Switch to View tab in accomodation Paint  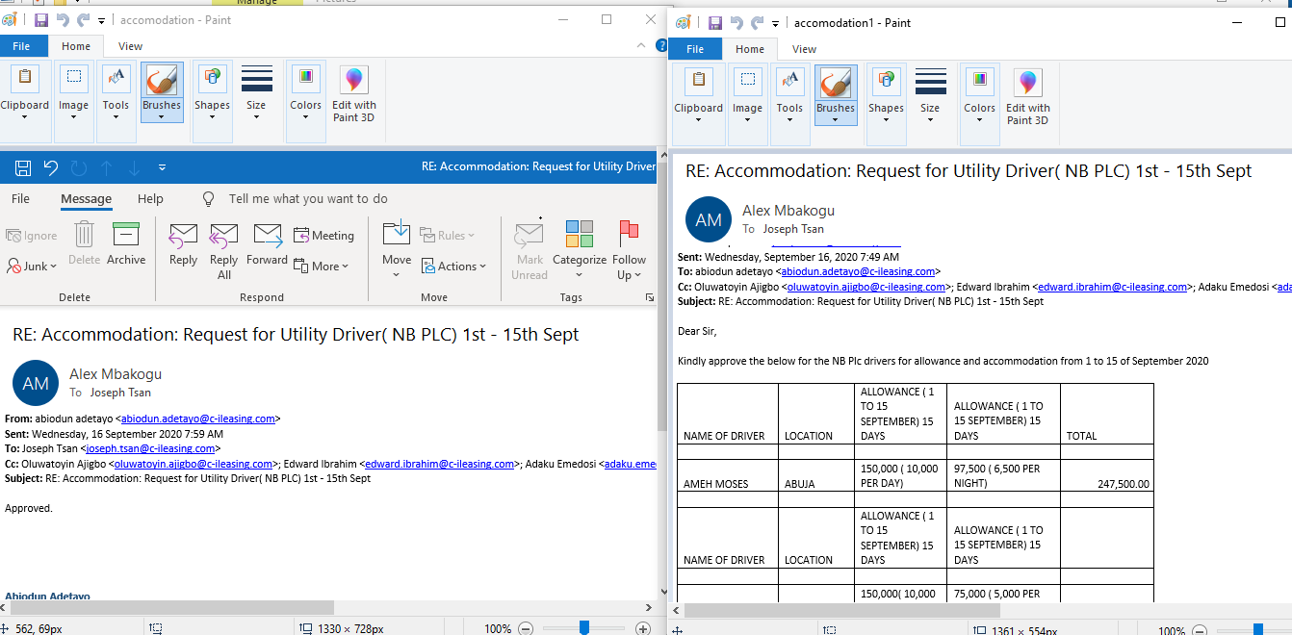point(130,46)
